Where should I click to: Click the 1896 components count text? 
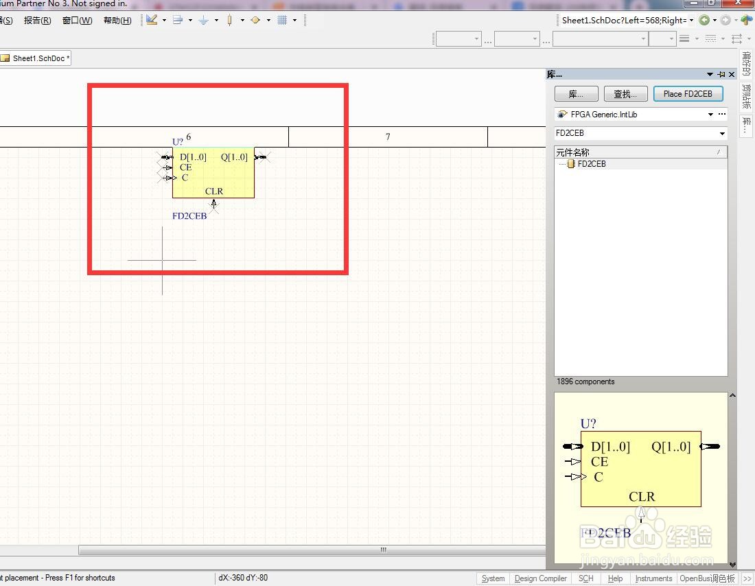(x=585, y=382)
